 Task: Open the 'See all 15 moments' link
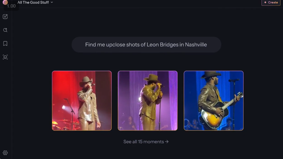point(143,141)
